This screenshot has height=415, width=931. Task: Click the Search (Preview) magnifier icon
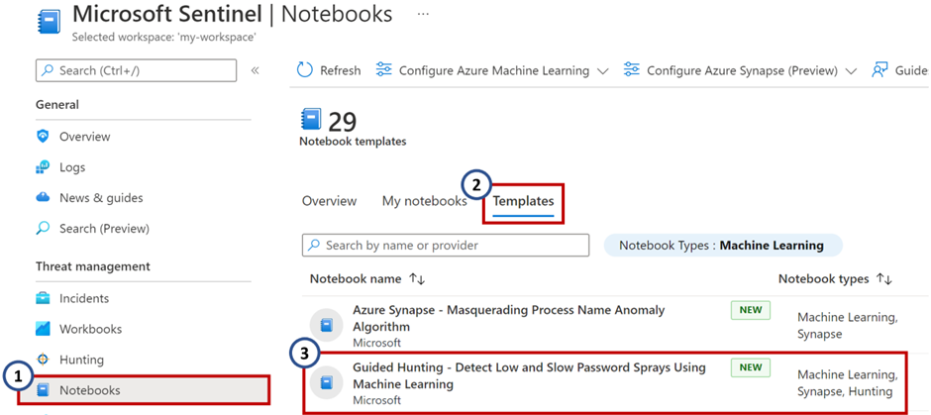tap(43, 229)
